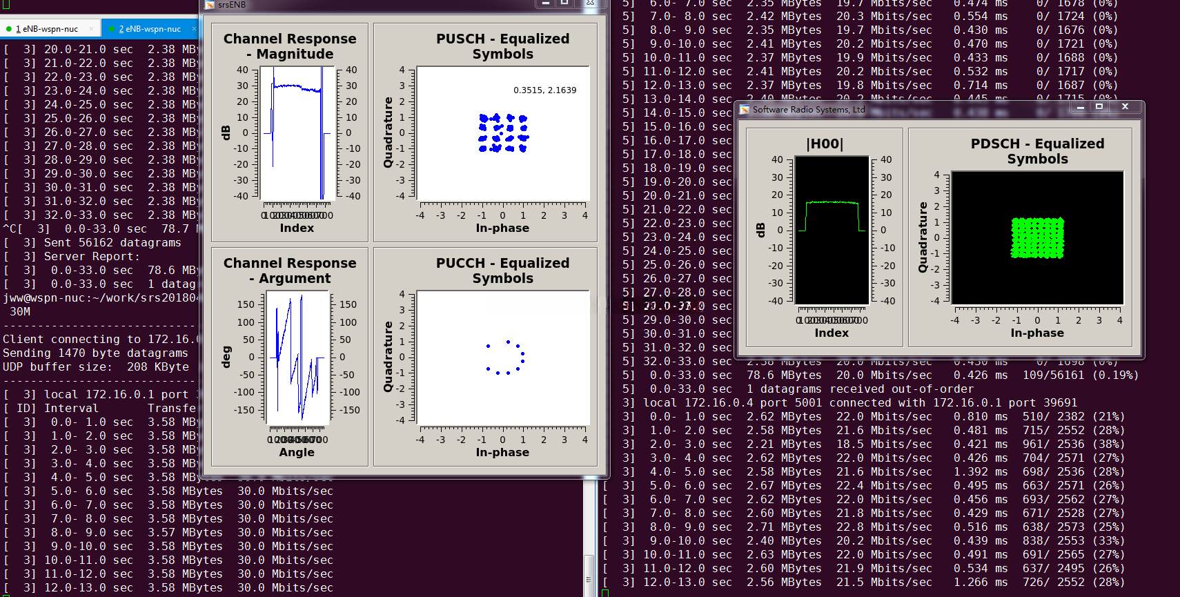Click the srsENB window title icon

pyautogui.click(x=210, y=5)
